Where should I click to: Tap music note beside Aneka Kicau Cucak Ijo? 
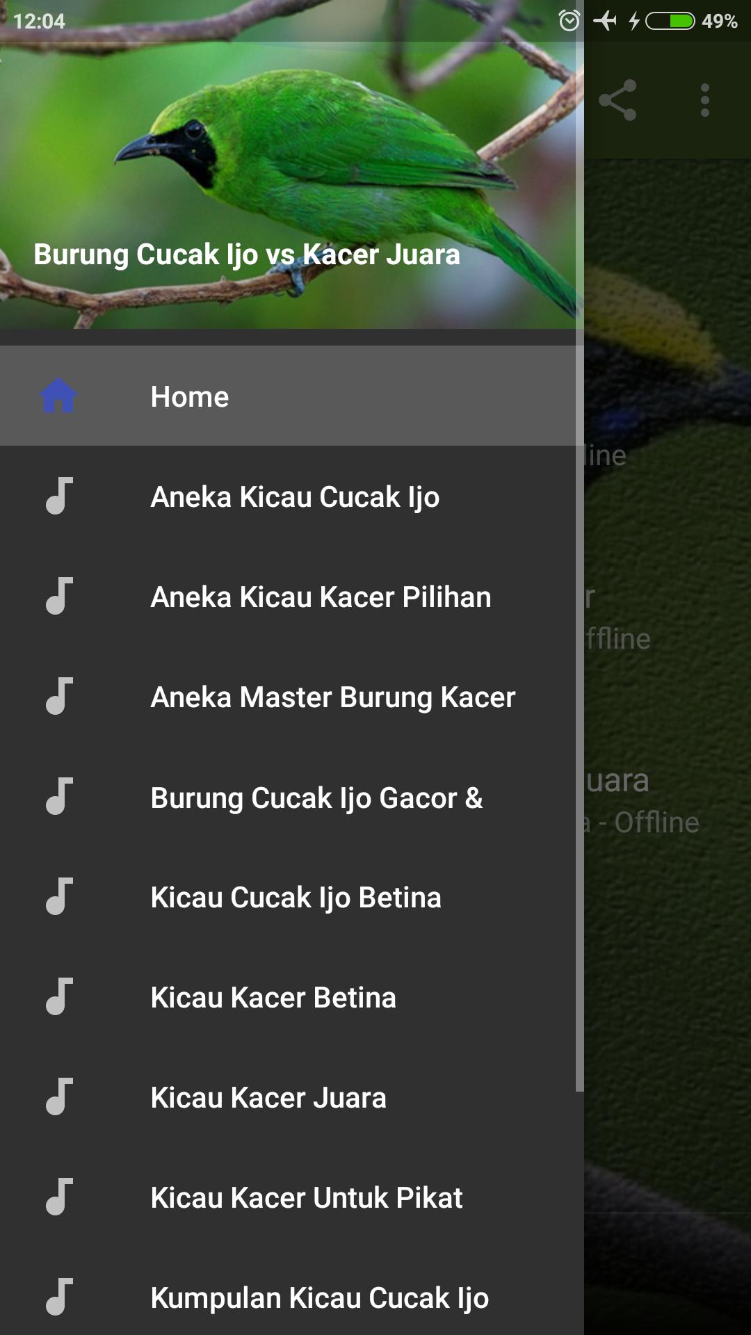coord(59,496)
